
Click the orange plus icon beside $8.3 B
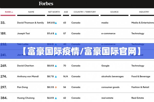coord(56,87)
